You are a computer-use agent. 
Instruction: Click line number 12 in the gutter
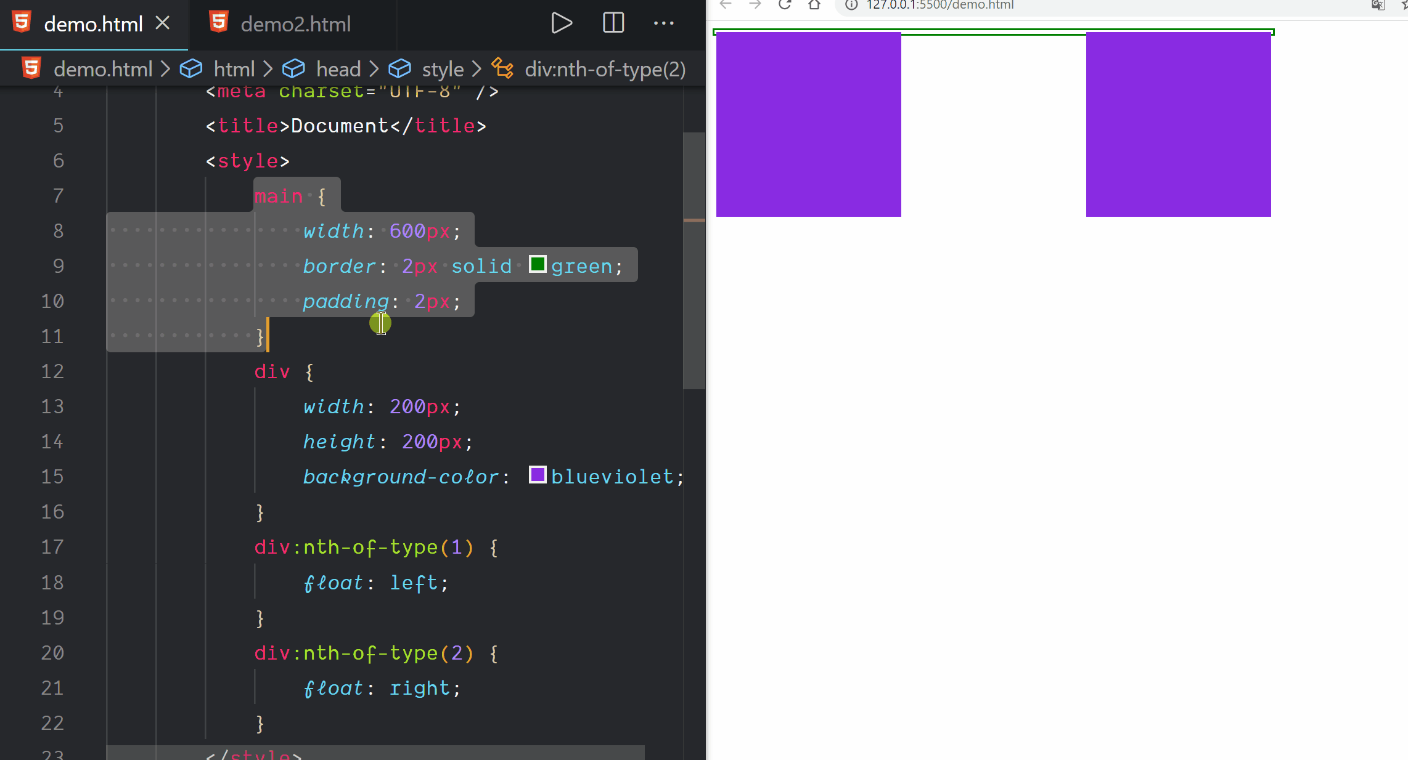tap(52, 371)
